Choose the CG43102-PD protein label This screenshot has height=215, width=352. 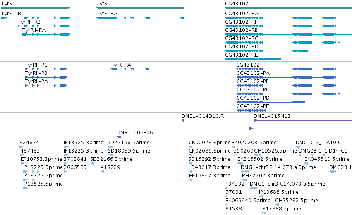(253, 98)
